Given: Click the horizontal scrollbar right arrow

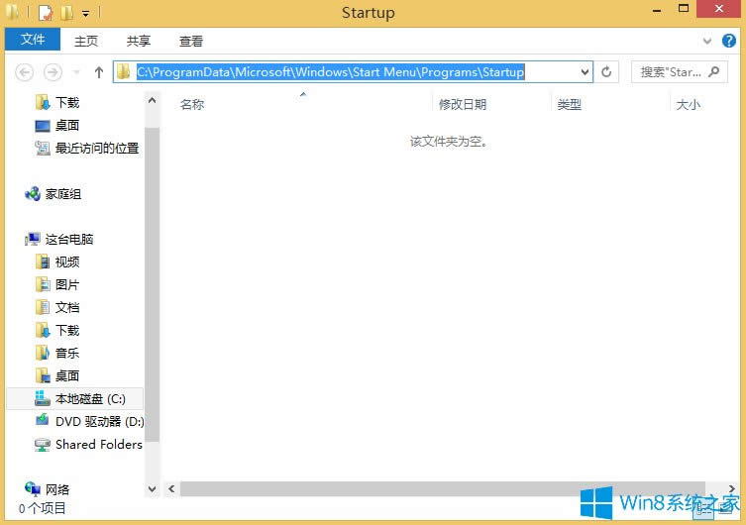Looking at the screenshot, I should [x=732, y=489].
